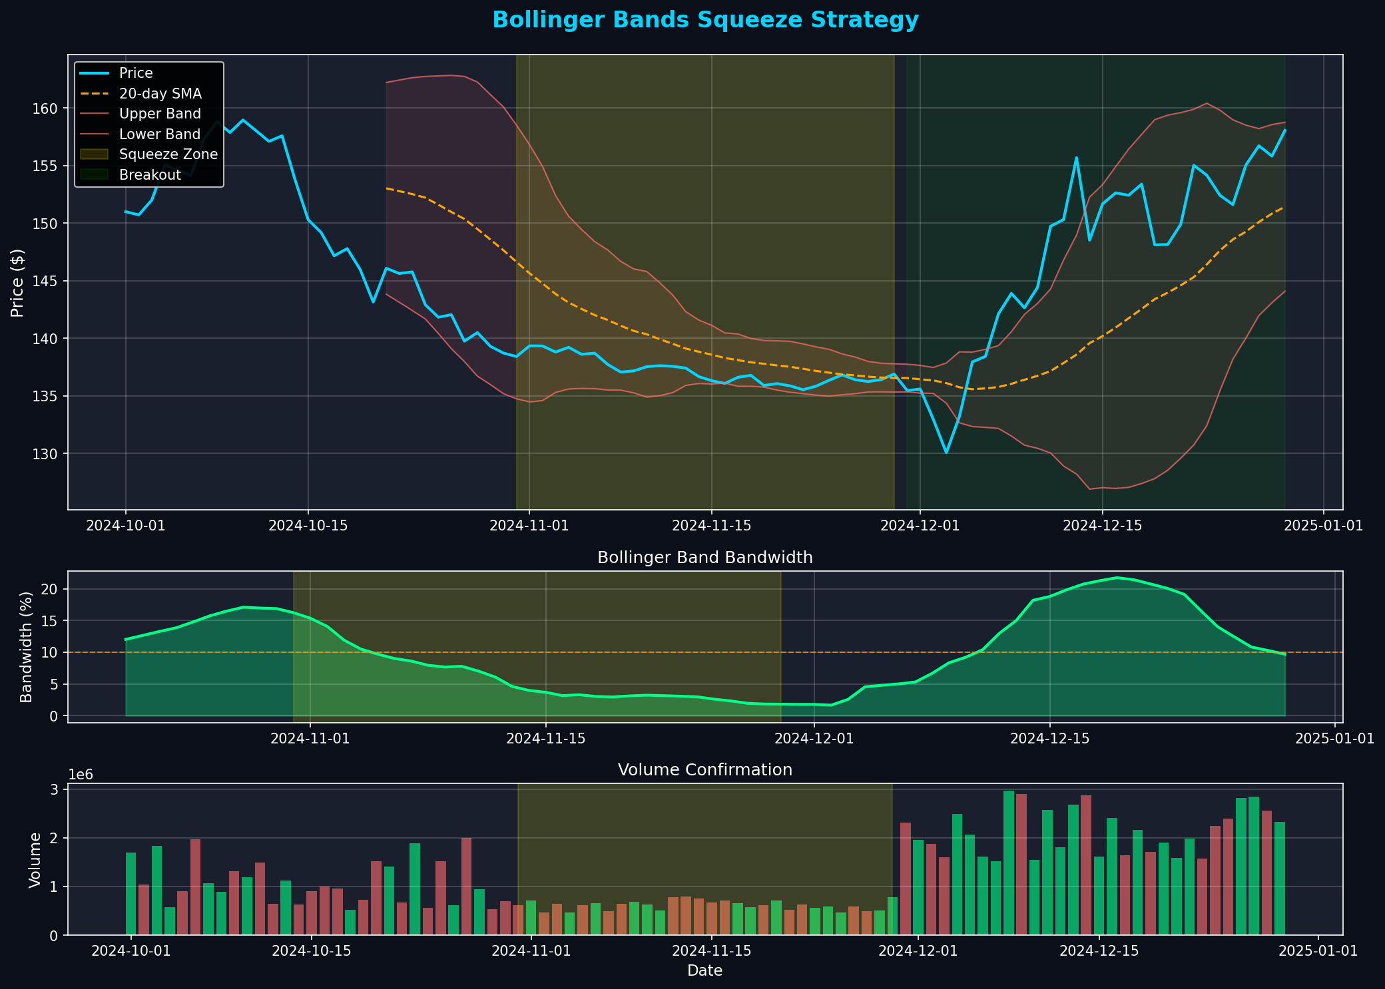Switch to the Bollinger Band Bandwidth panel title
Viewport: 1385px width, 989px height.
pyautogui.click(x=704, y=557)
